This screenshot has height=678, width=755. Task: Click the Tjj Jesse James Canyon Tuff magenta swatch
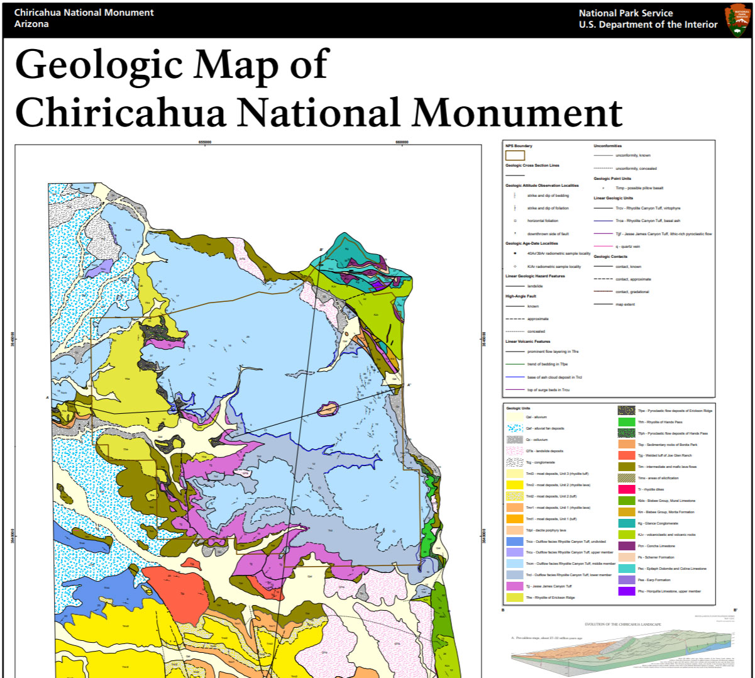point(515,586)
